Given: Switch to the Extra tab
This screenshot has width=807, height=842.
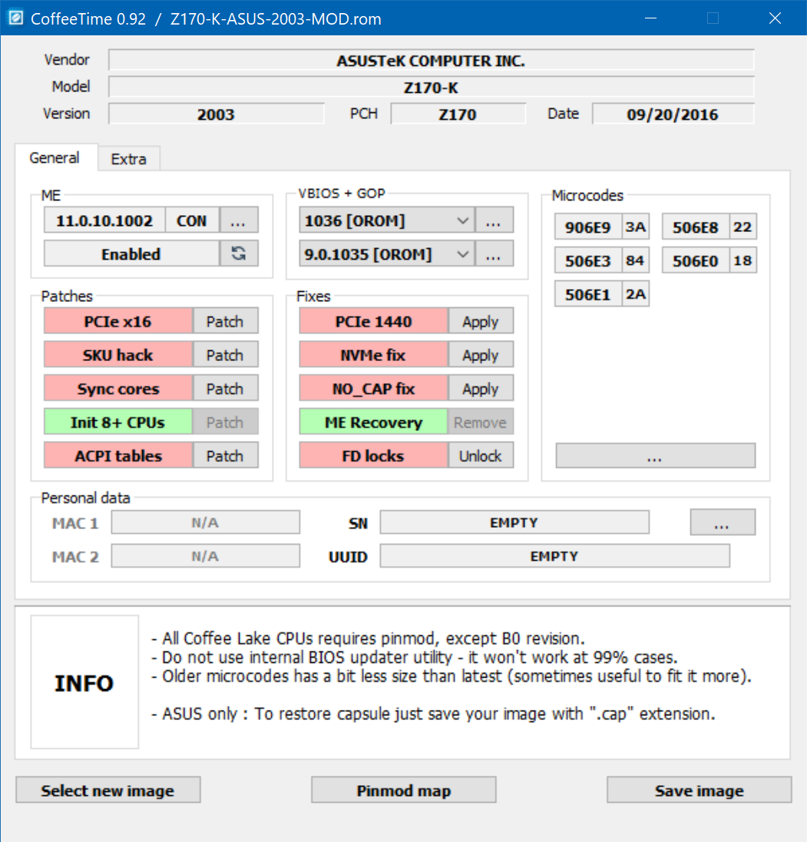Looking at the screenshot, I should pos(128,159).
